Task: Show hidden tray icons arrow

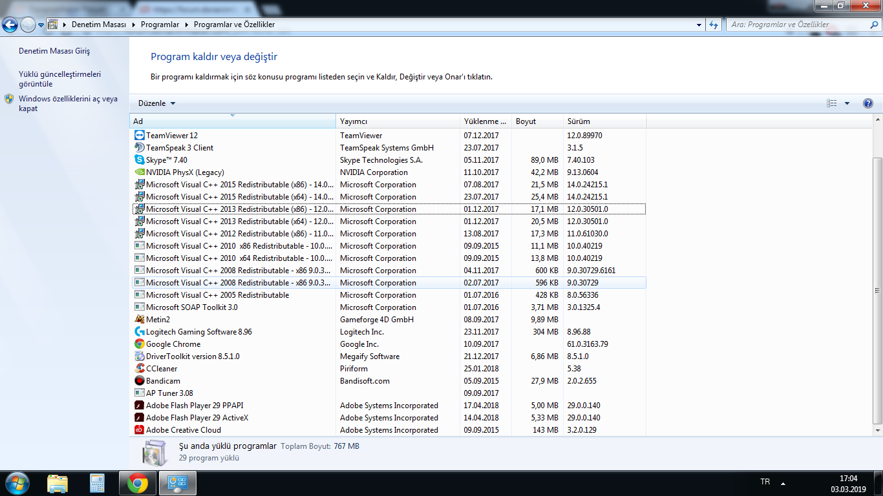Action: 783,483
